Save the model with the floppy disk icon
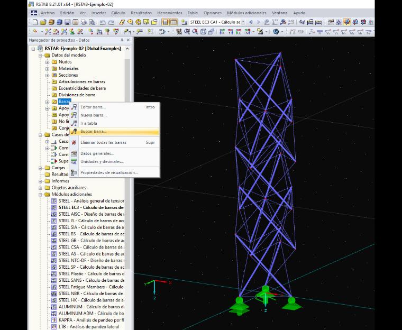 [67, 22]
